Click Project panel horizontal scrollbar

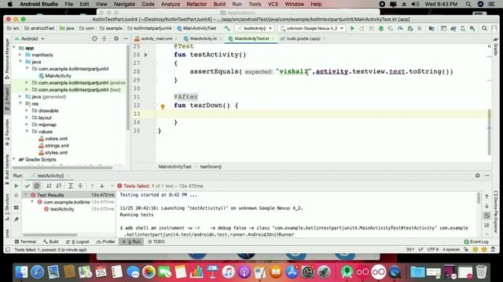tap(62, 167)
